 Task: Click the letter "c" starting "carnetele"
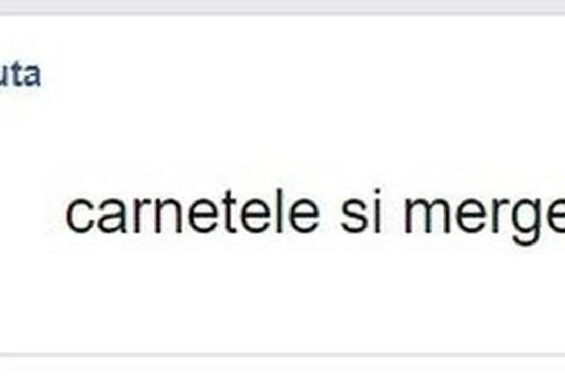click(76, 217)
